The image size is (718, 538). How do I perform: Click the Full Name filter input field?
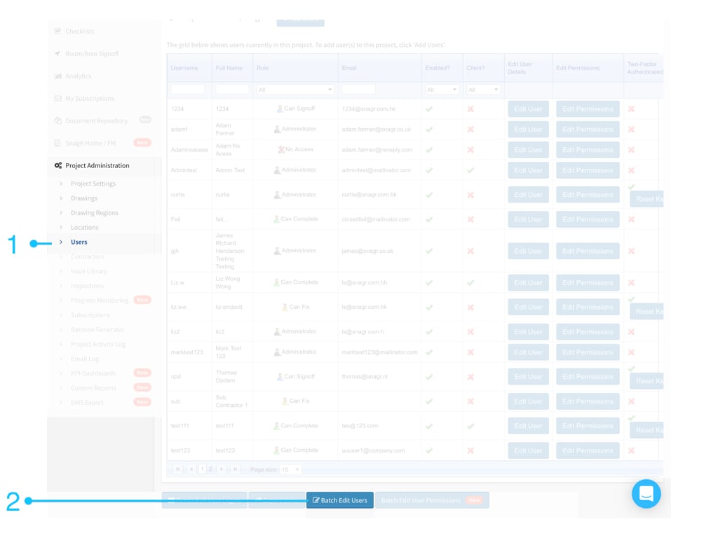pyautogui.click(x=232, y=90)
